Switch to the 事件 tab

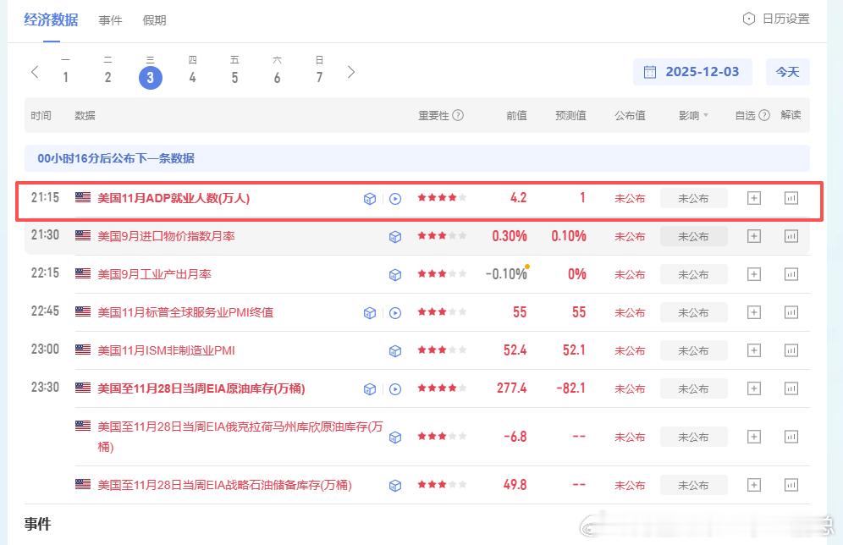(x=110, y=19)
